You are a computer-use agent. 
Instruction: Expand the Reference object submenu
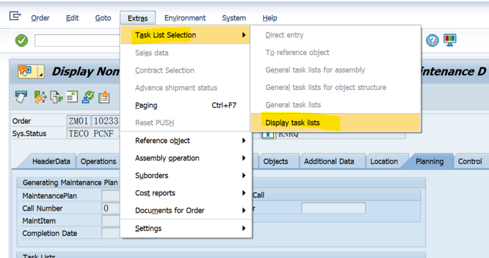(185, 141)
